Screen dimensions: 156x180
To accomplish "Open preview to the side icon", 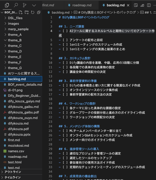I will [x=136, y=5].
